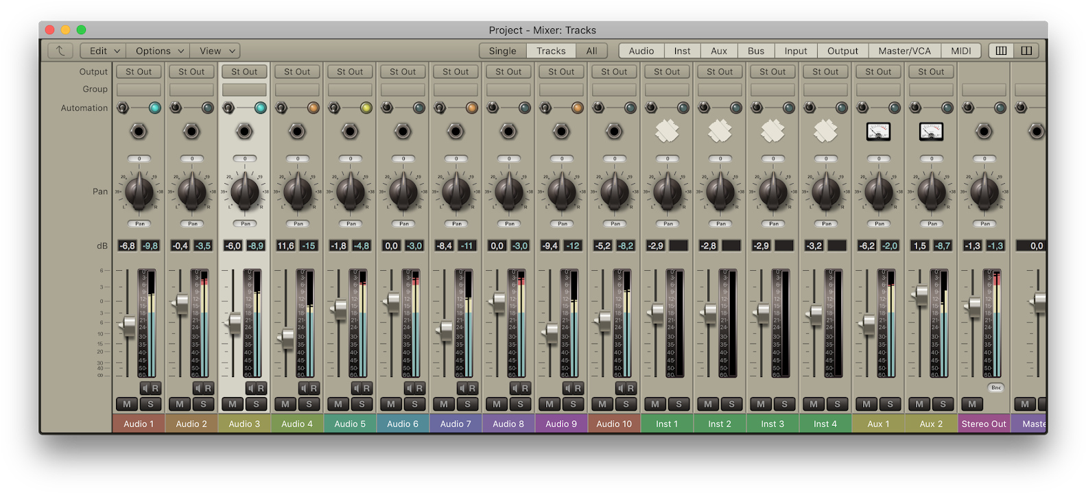The width and height of the screenshot is (1086, 493).
Task: Click the VU meter icon on Aux 2
Action: (931, 131)
